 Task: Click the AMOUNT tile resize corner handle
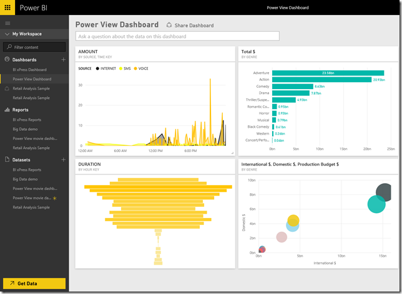[232, 153]
